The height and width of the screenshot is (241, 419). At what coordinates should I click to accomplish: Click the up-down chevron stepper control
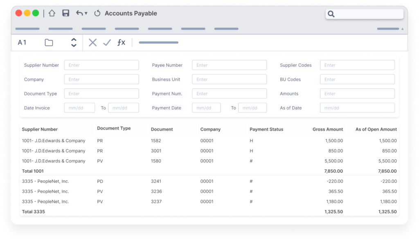73,42
